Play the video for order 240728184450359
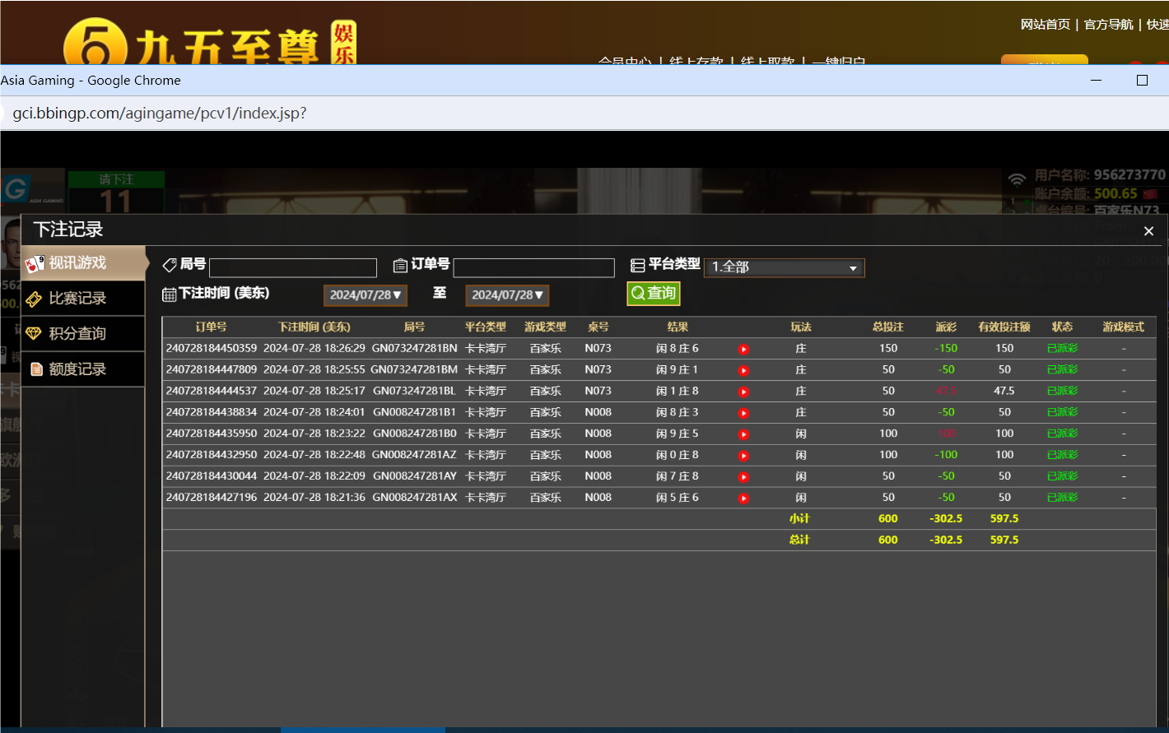 click(743, 349)
